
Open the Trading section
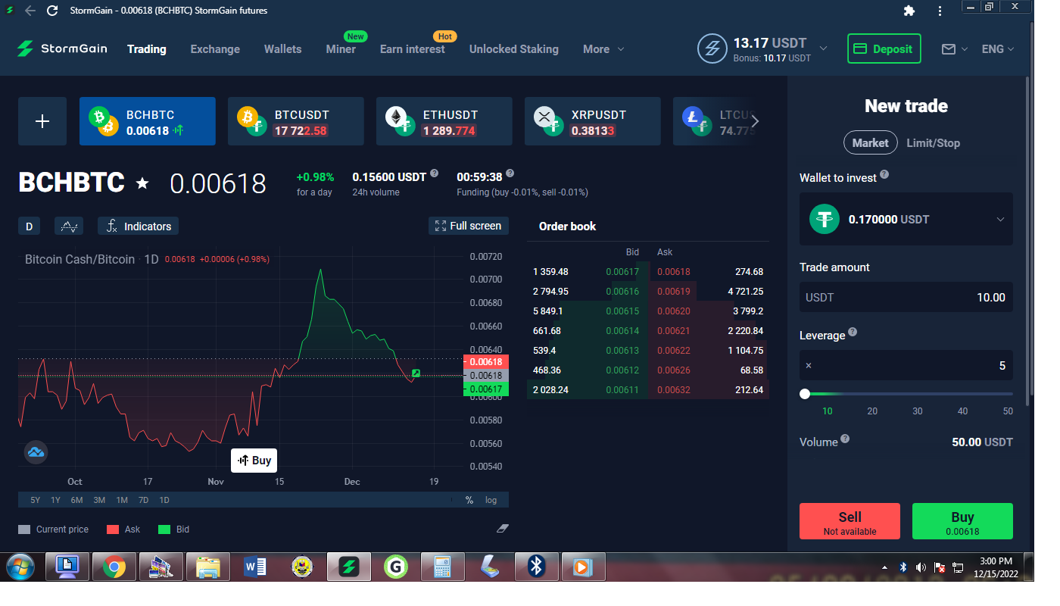pyautogui.click(x=147, y=48)
